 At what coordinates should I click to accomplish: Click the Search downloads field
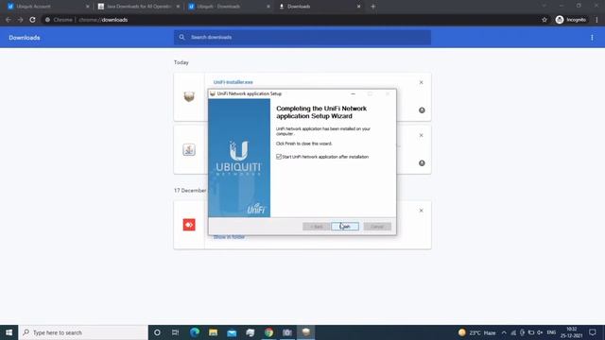pyautogui.click(x=302, y=38)
